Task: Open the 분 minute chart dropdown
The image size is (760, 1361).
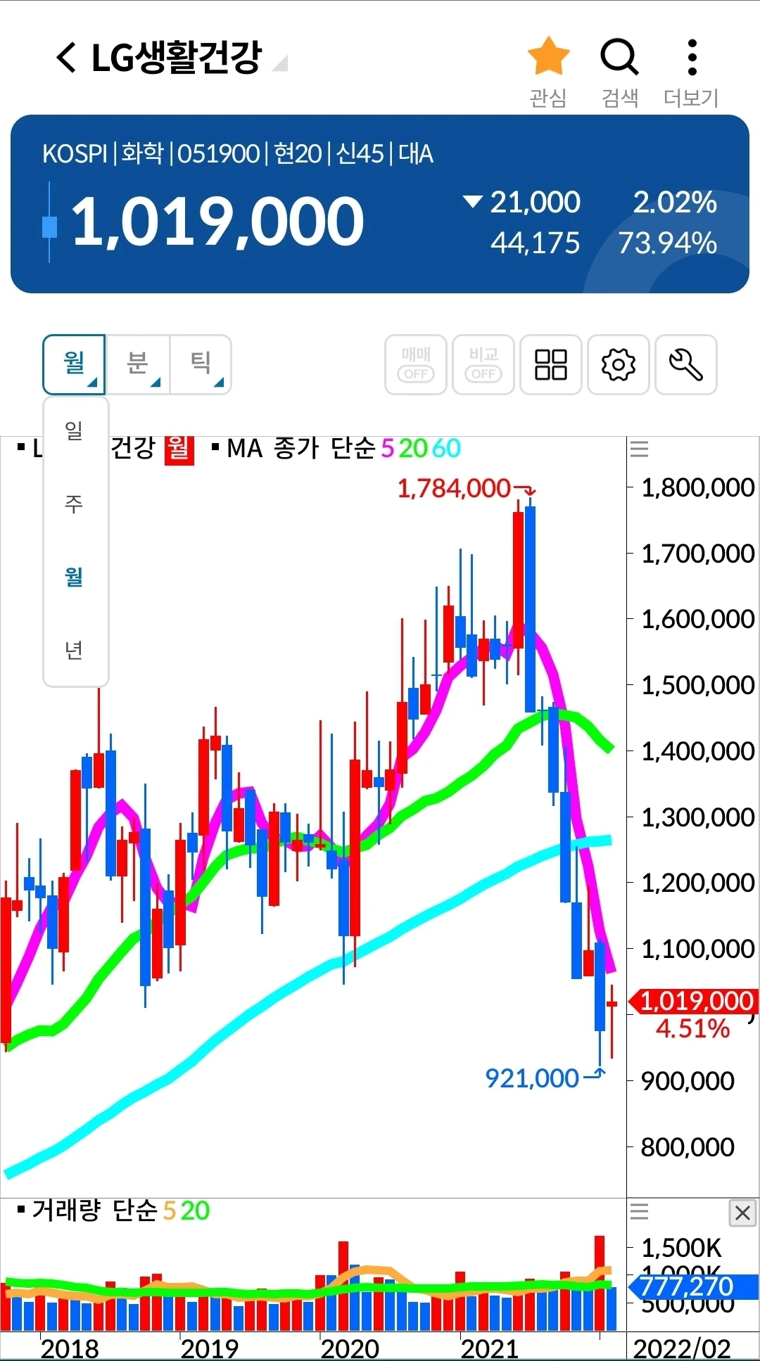Action: 138,364
